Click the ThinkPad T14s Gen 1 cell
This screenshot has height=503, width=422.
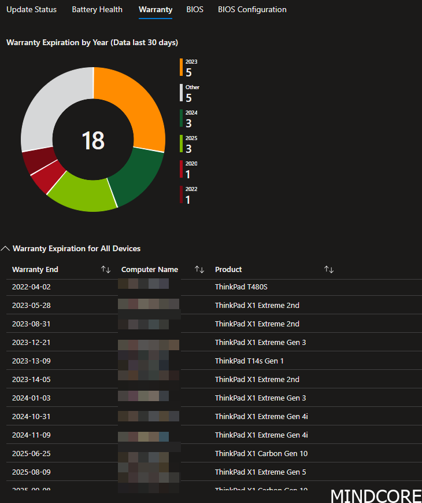point(249,361)
